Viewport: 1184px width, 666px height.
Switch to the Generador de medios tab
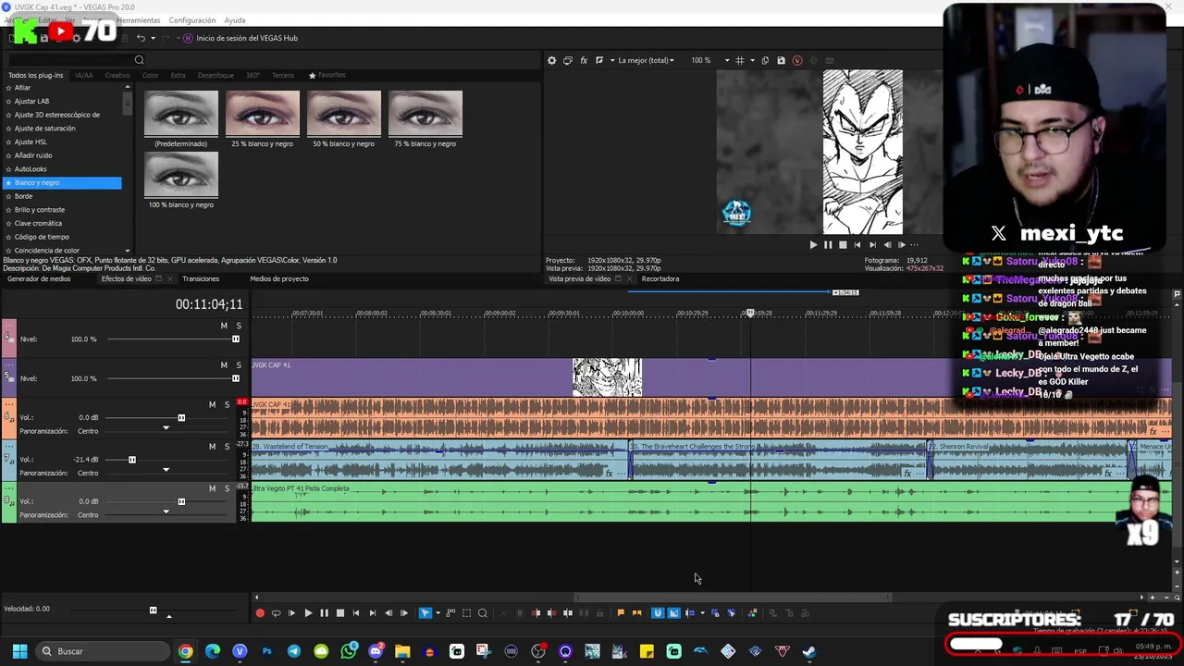click(x=39, y=278)
